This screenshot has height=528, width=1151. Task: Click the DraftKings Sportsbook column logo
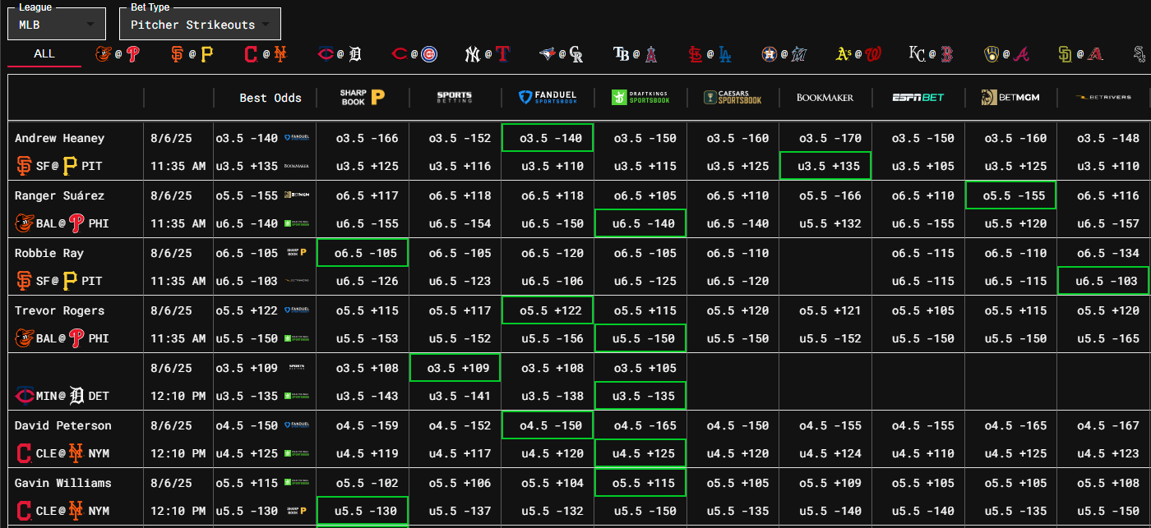(x=640, y=97)
